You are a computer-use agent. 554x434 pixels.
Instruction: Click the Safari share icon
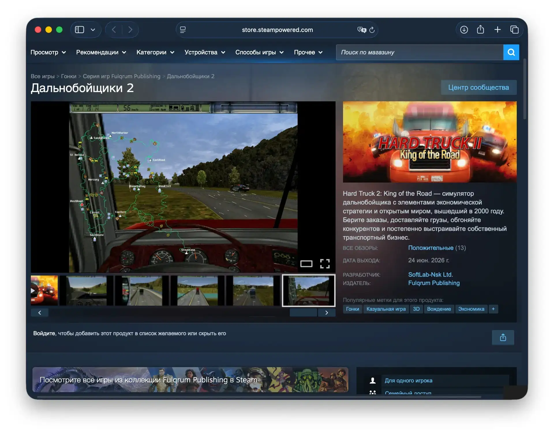[480, 29]
